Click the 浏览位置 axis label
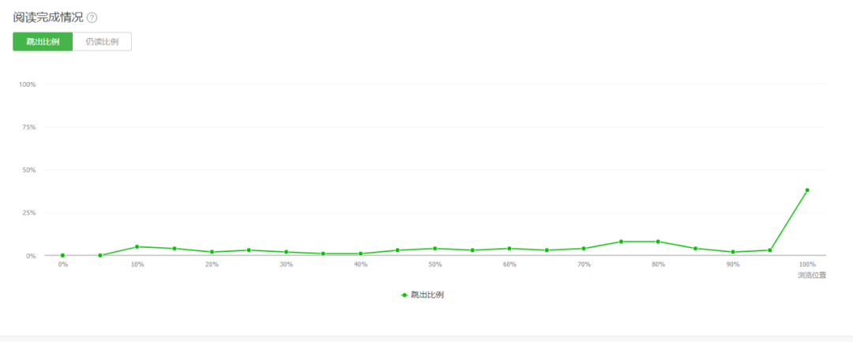 tap(812, 275)
